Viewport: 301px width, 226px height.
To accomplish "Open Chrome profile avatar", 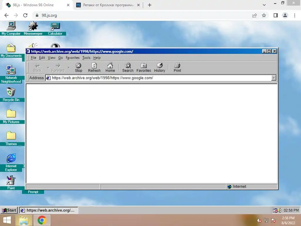I will (285, 15).
